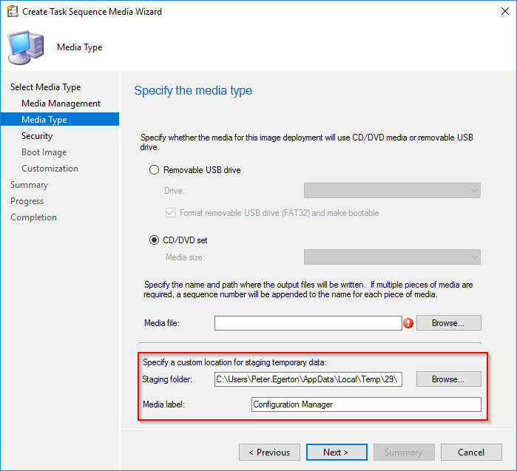517x471 pixels.
Task: Browse for the Staging folder location
Action: [x=448, y=379]
